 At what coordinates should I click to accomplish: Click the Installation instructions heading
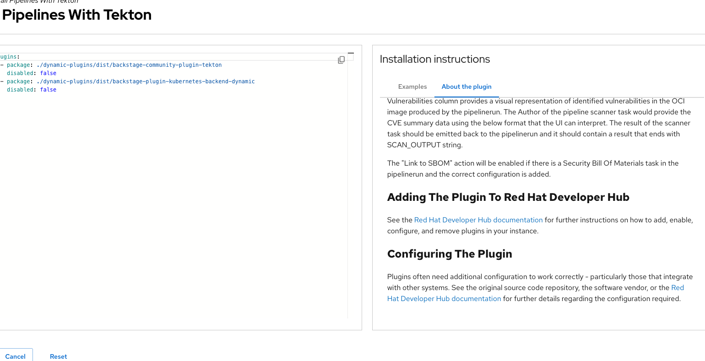click(434, 59)
